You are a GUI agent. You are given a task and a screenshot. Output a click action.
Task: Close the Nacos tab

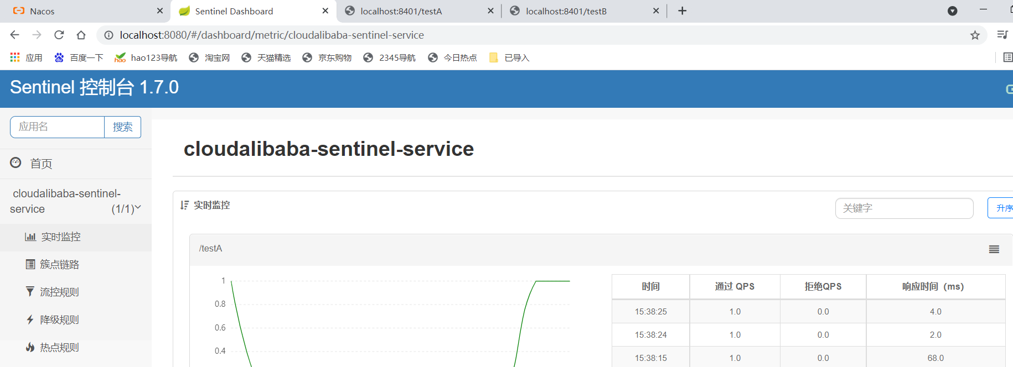[160, 11]
